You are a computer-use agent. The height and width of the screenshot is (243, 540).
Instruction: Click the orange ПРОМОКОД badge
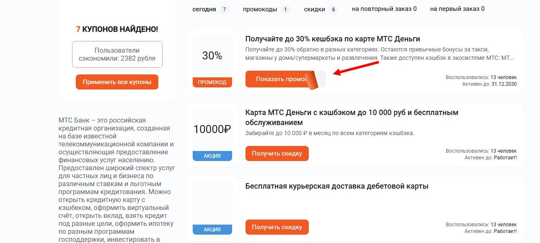point(212,82)
